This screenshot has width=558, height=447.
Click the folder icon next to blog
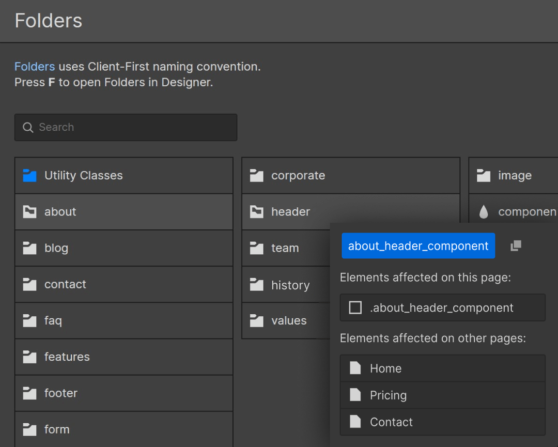pos(29,248)
